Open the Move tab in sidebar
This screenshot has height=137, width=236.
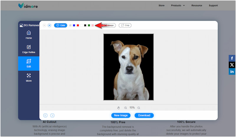click(x=29, y=78)
